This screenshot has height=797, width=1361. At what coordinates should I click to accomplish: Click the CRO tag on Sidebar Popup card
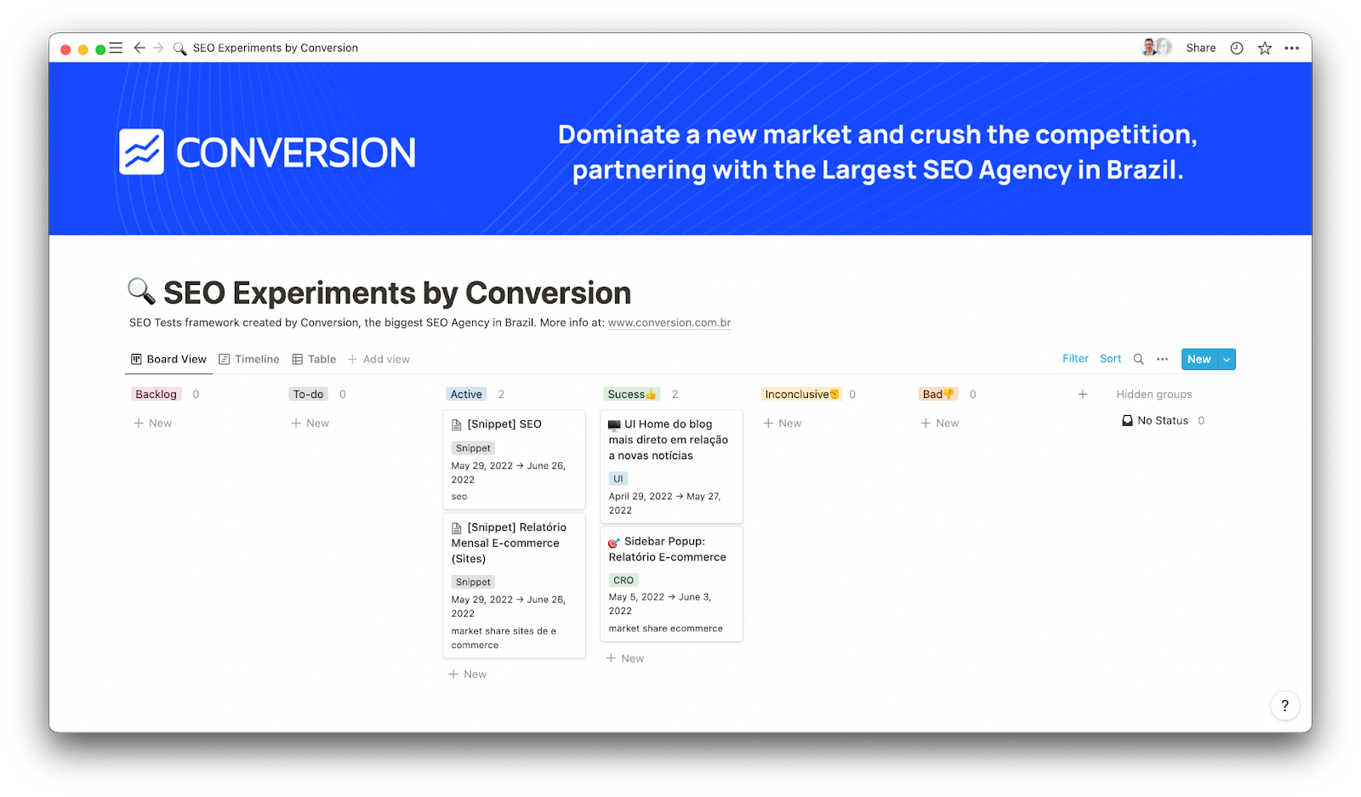point(624,580)
